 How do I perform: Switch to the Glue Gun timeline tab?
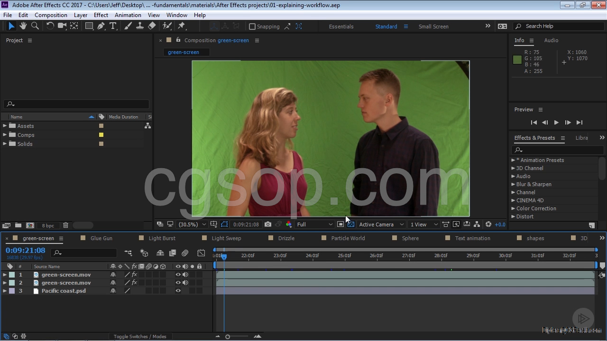point(101,238)
